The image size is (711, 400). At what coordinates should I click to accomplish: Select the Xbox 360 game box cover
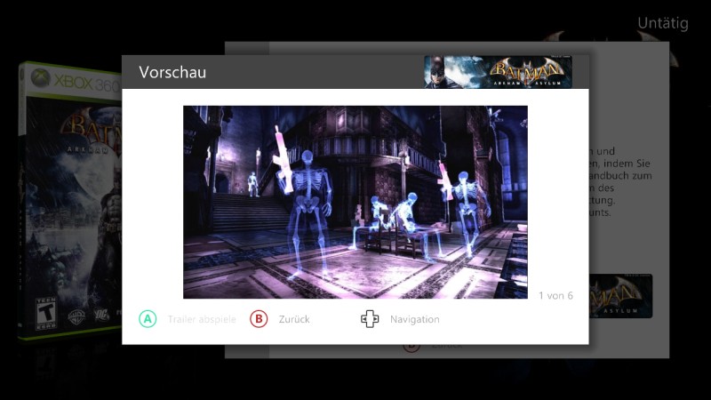pyautogui.click(x=70, y=202)
